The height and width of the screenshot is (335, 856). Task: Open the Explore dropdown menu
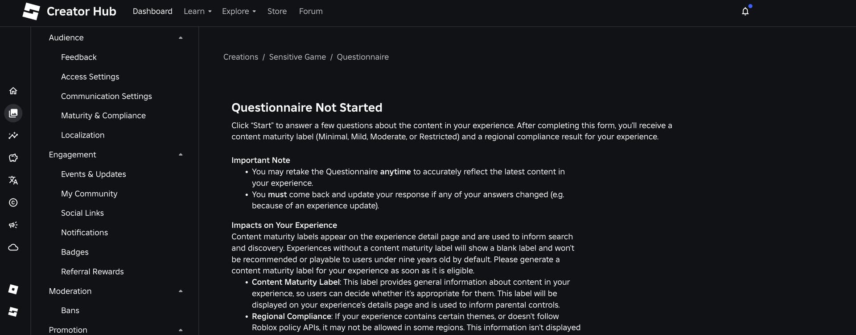click(239, 11)
